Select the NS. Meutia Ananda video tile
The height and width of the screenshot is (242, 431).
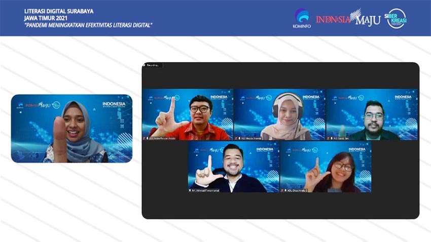coord(280,114)
